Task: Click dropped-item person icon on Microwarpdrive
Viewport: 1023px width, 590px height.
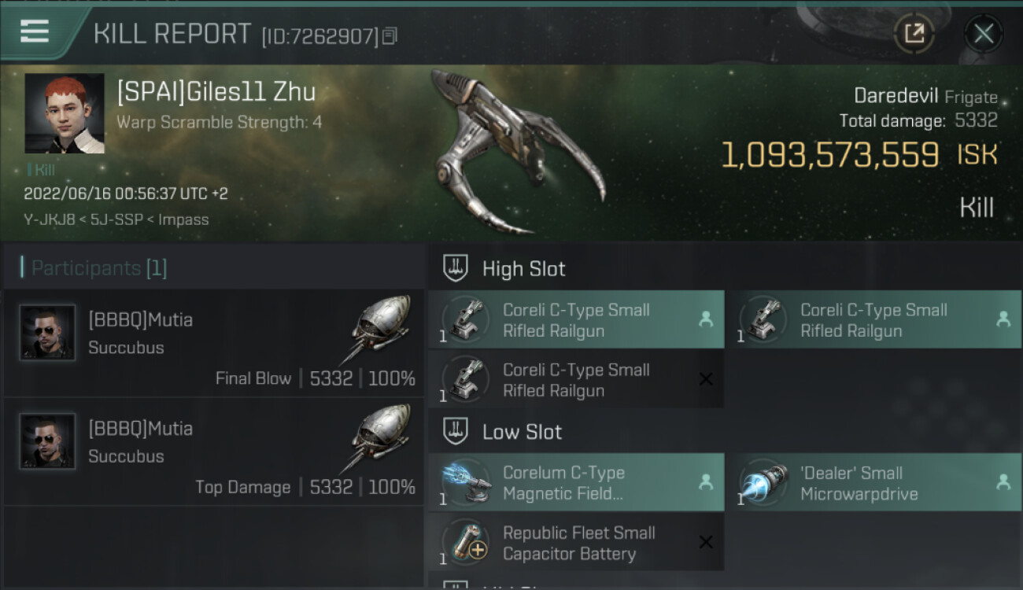Action: pyautogui.click(x=1003, y=483)
